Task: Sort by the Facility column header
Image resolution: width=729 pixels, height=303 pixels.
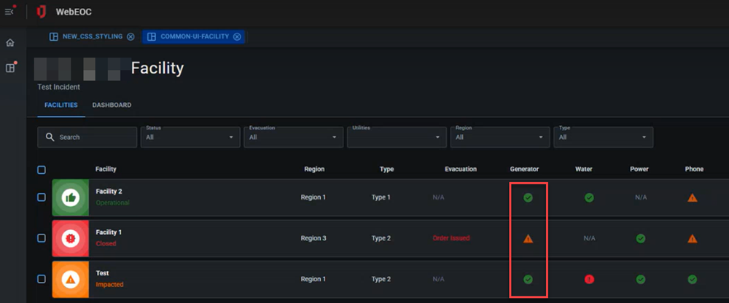Action: tap(106, 169)
